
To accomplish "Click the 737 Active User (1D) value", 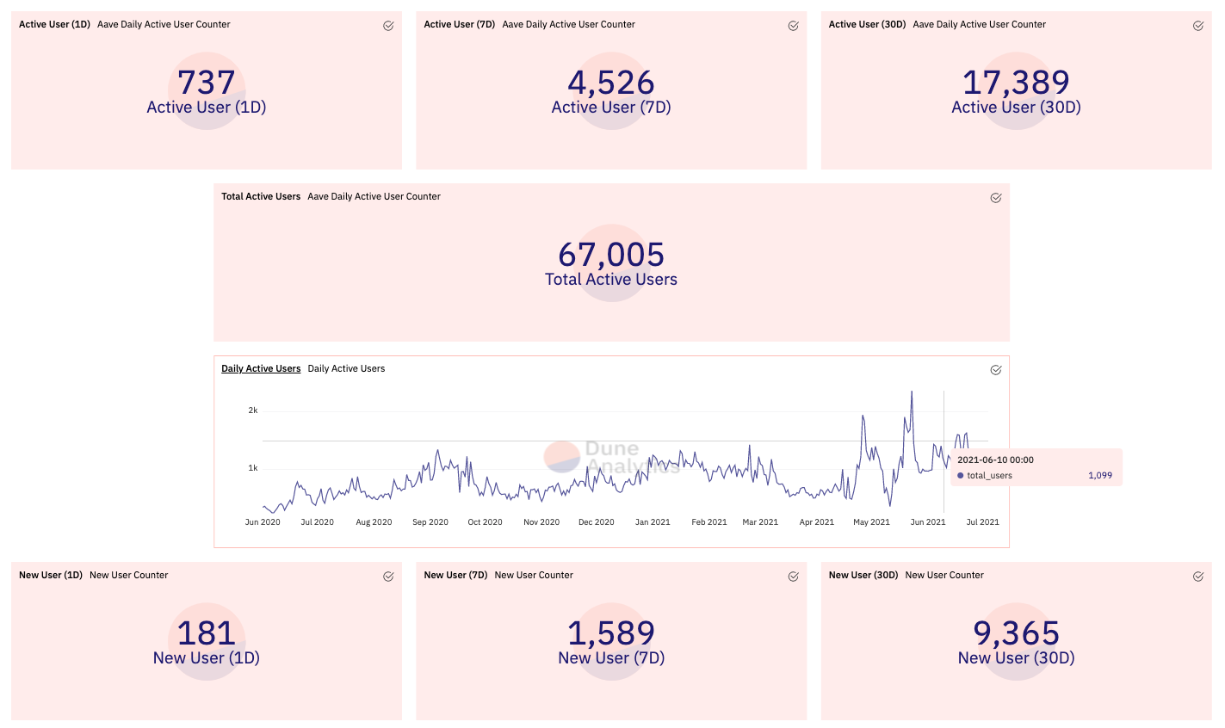I will pos(207,83).
